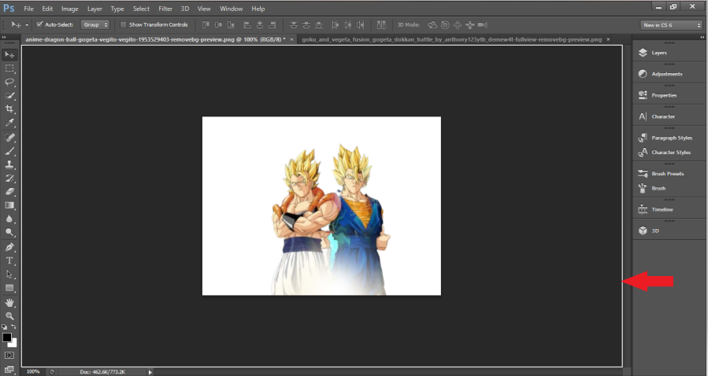The height and width of the screenshot is (376, 708).
Task: Enable Show Transform Controls checkbox
Action: pos(123,24)
